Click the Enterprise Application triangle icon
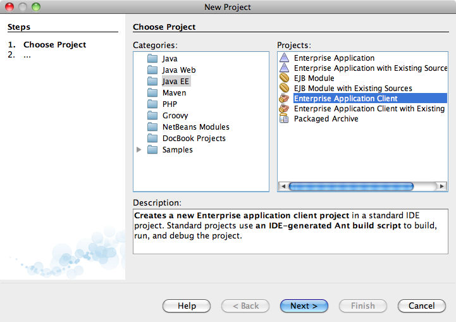Viewport: 456px width, 322px height. click(284, 58)
